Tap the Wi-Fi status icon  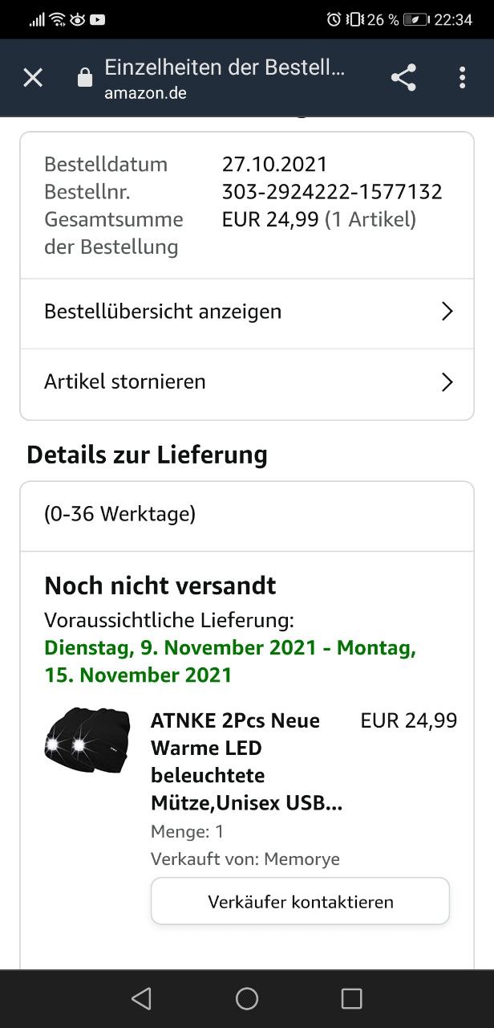pos(58,20)
